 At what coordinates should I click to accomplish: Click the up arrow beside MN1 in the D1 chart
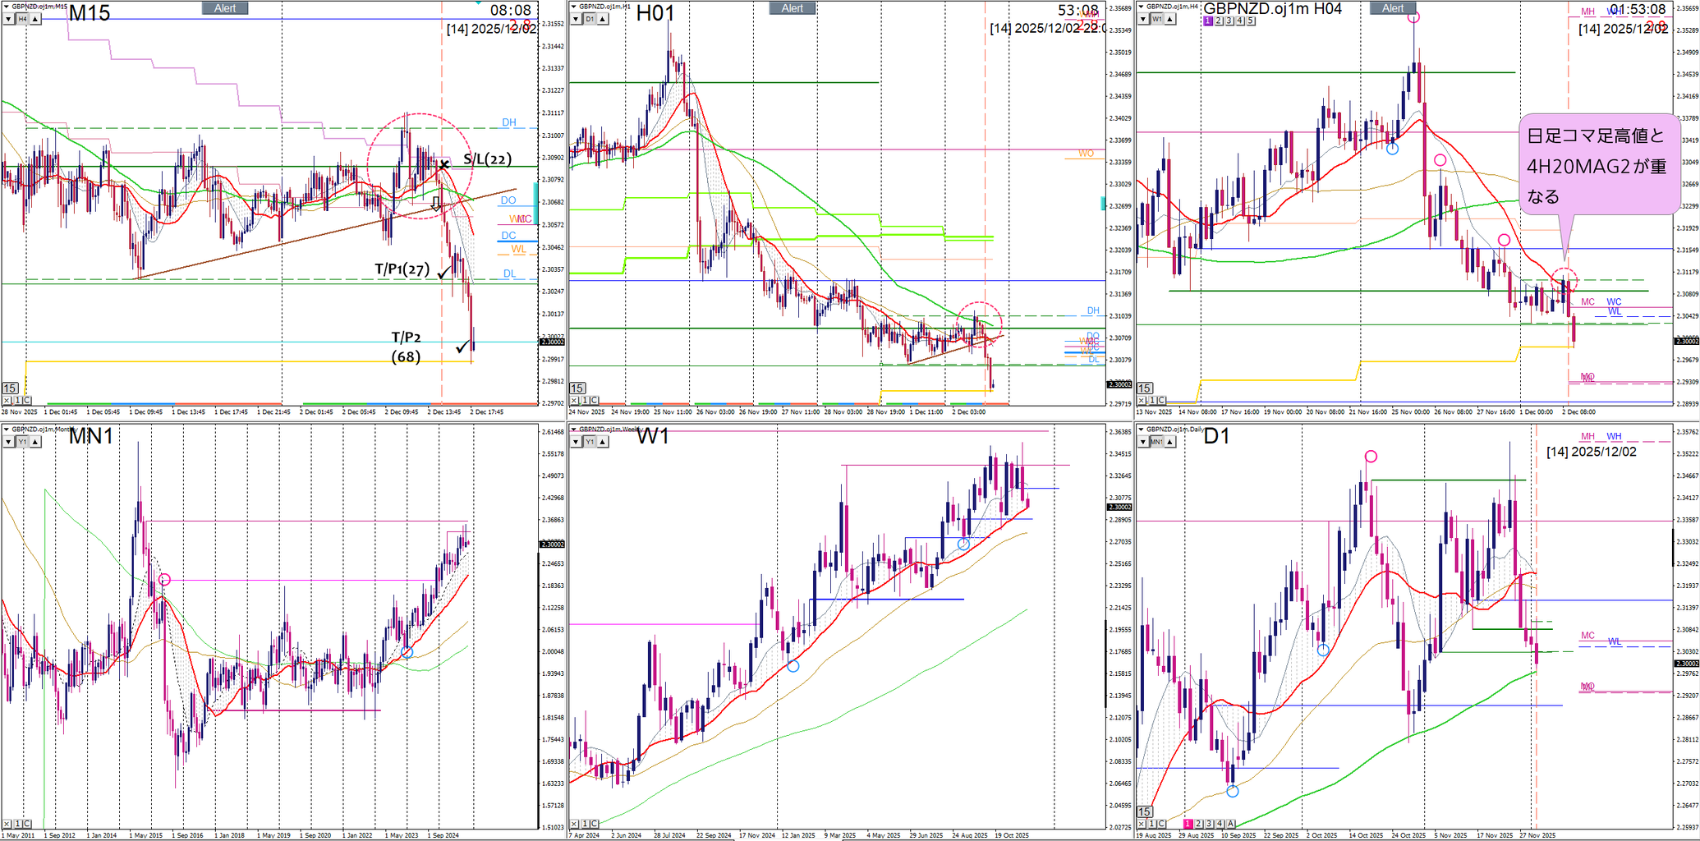coord(1170,442)
